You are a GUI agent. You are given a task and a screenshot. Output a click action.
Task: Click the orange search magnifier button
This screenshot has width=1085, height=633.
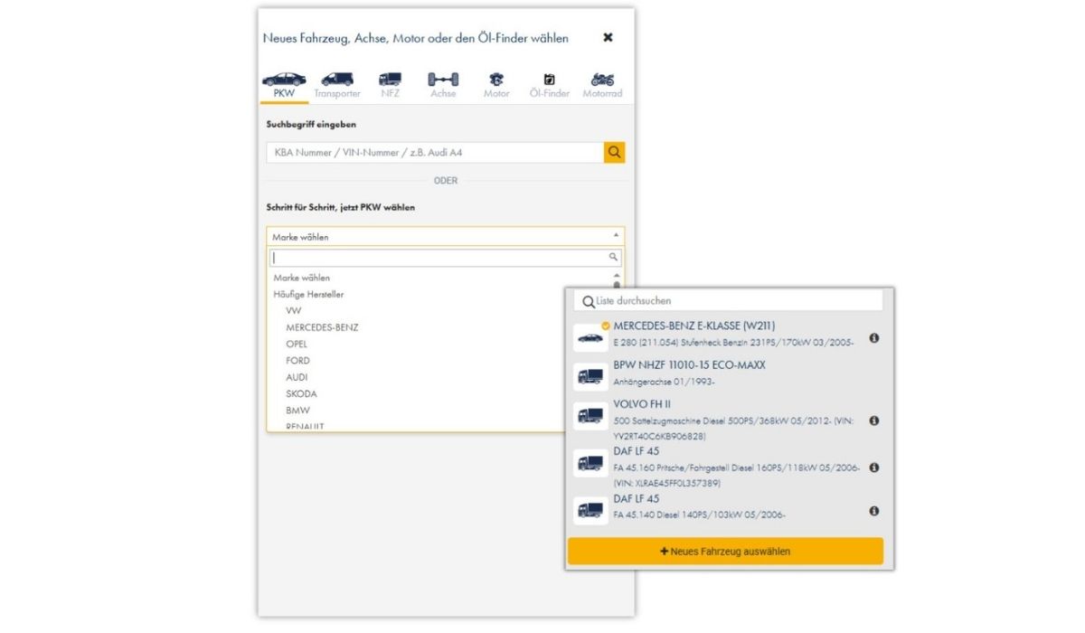614,153
